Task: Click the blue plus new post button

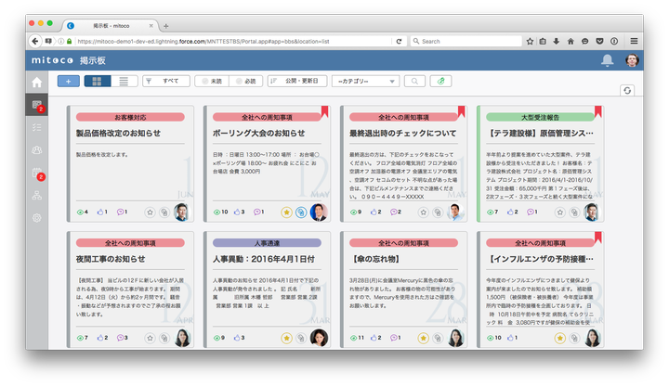Action: coord(68,82)
